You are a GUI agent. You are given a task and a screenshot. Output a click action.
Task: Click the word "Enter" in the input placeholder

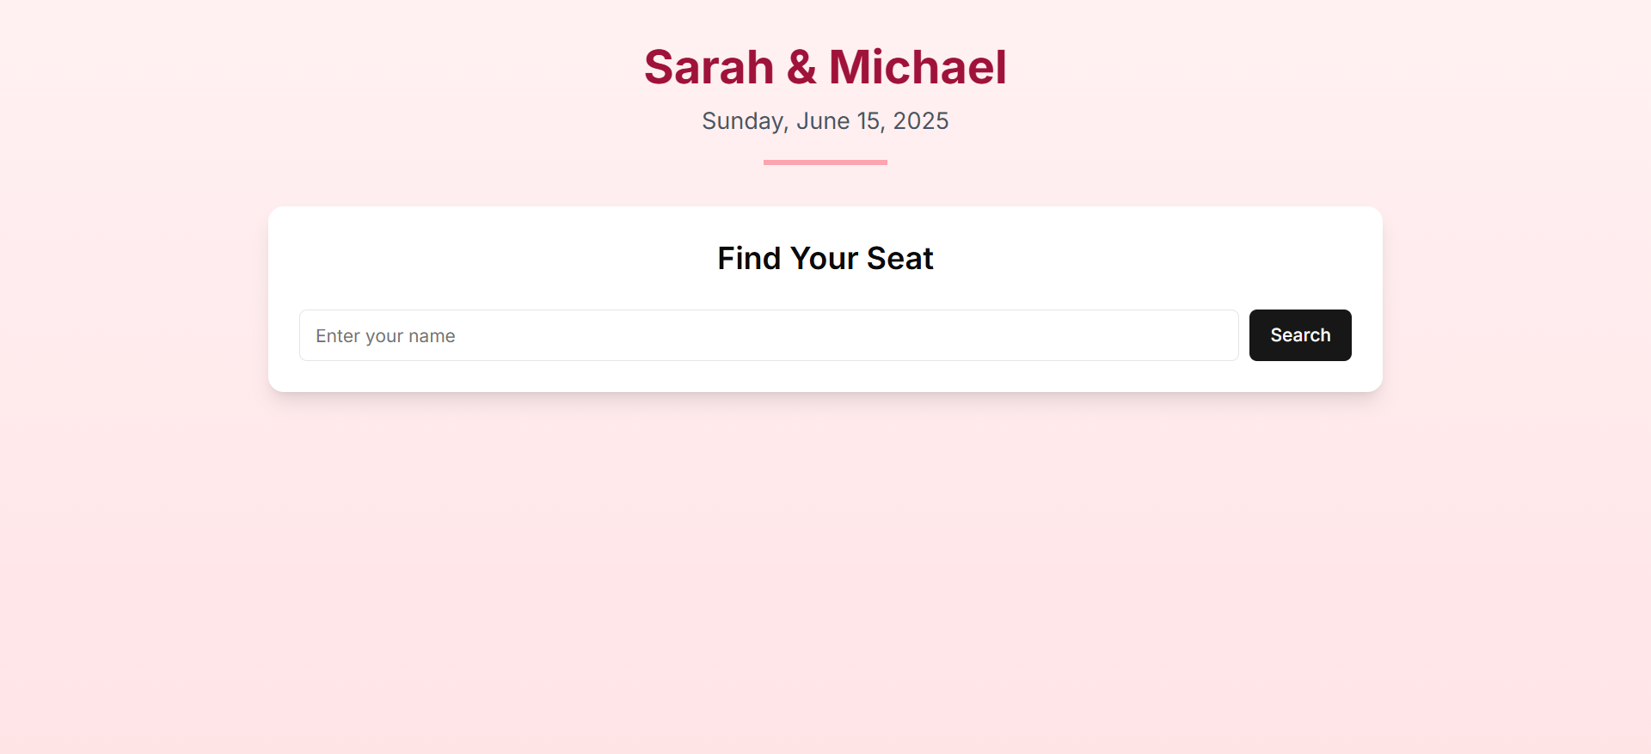[337, 336]
